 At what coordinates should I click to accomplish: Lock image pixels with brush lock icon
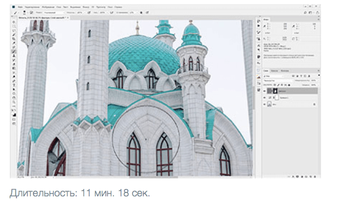279,85
